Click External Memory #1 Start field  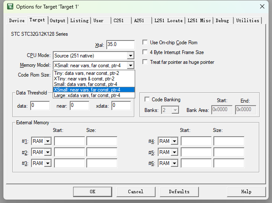coord(70,141)
